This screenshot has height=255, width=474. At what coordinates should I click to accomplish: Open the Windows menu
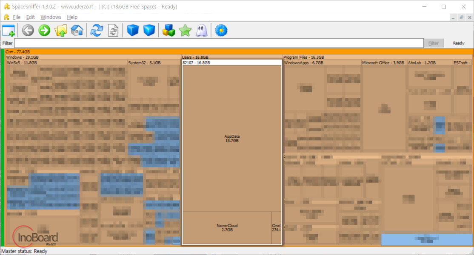(x=51, y=17)
